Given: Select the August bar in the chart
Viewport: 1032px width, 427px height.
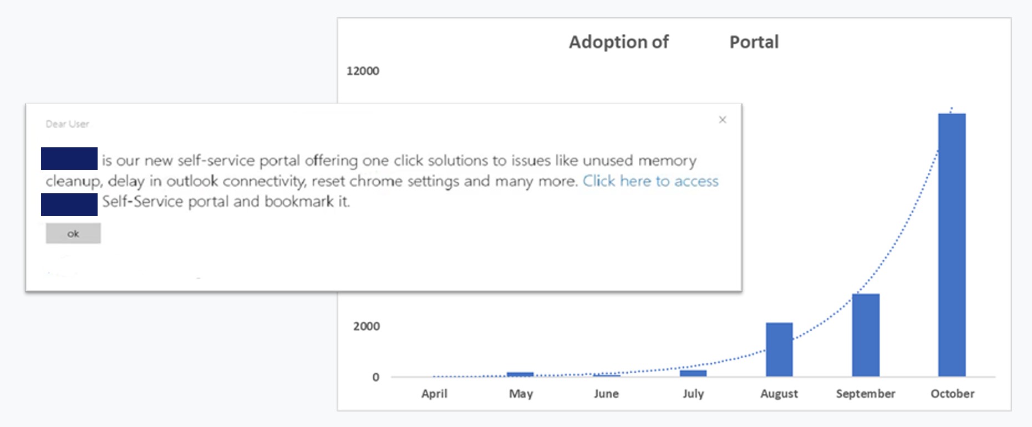Looking at the screenshot, I should (779, 349).
